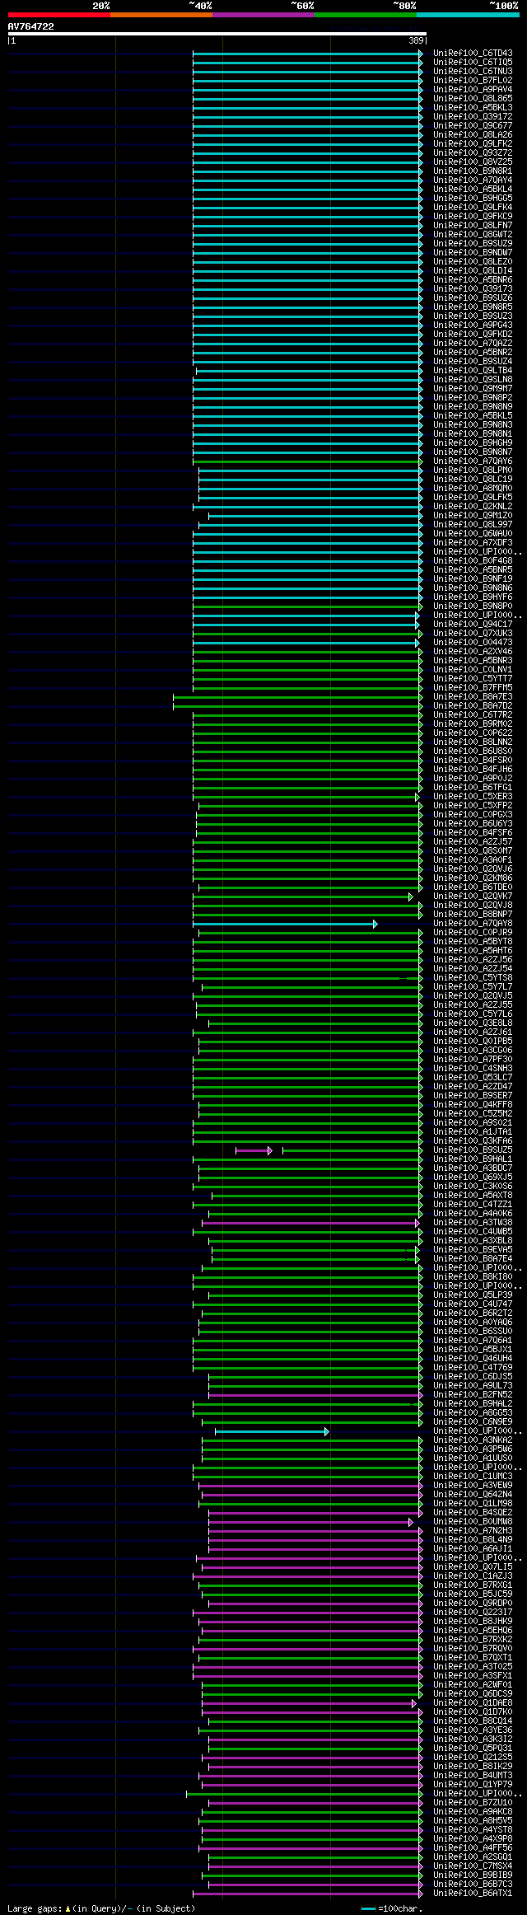Open hit UniRef100_Q39172
527x1915 pixels.
[x=473, y=117]
